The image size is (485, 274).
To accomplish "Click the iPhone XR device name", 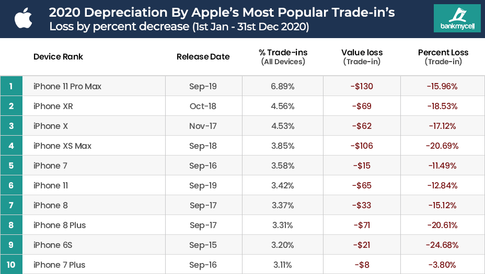I will tap(53, 106).
